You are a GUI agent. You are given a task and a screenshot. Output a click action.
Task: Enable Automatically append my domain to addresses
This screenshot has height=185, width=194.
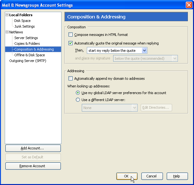pos(70,79)
